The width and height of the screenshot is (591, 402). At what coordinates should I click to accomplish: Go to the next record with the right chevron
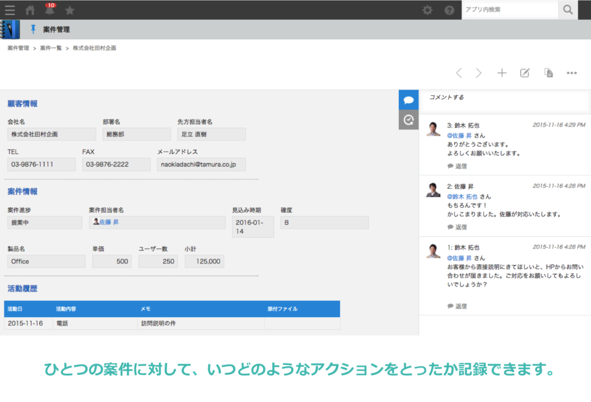479,73
